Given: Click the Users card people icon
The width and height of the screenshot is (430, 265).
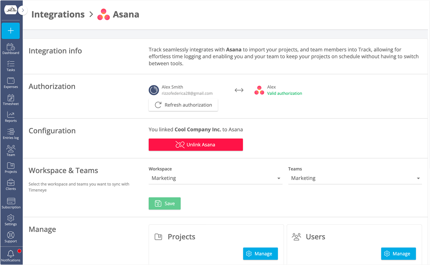Looking at the screenshot, I should pyautogui.click(x=296, y=237).
